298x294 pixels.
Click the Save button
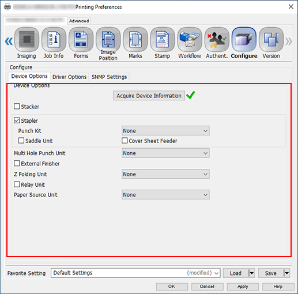tap(271, 273)
